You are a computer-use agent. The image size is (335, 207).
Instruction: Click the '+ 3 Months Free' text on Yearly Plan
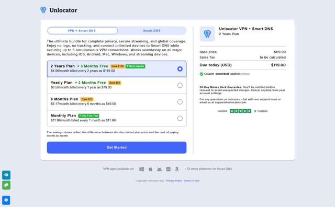tap(91, 83)
